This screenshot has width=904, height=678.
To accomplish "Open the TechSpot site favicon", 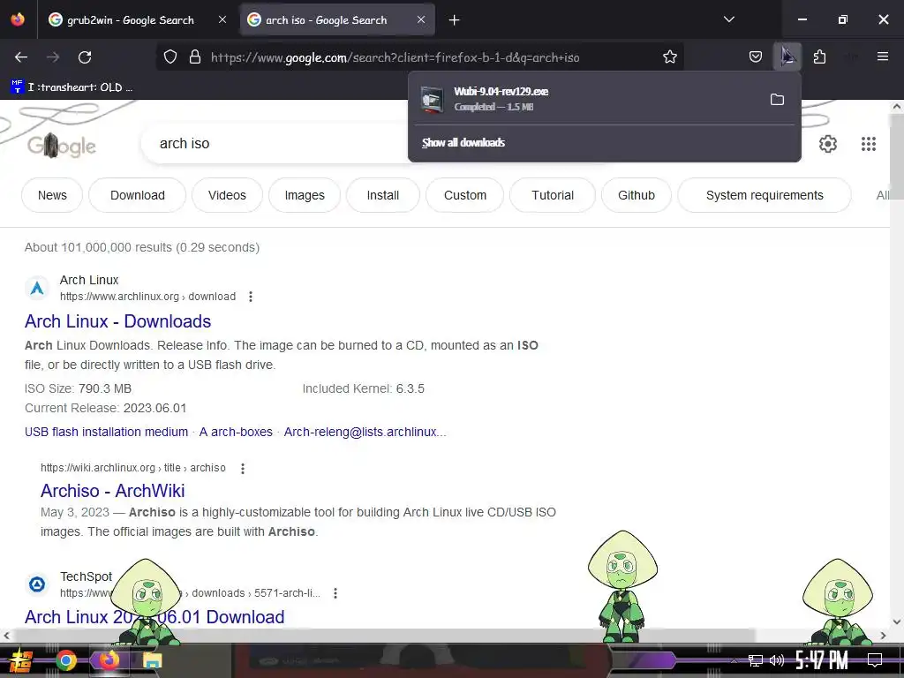I will (x=37, y=584).
